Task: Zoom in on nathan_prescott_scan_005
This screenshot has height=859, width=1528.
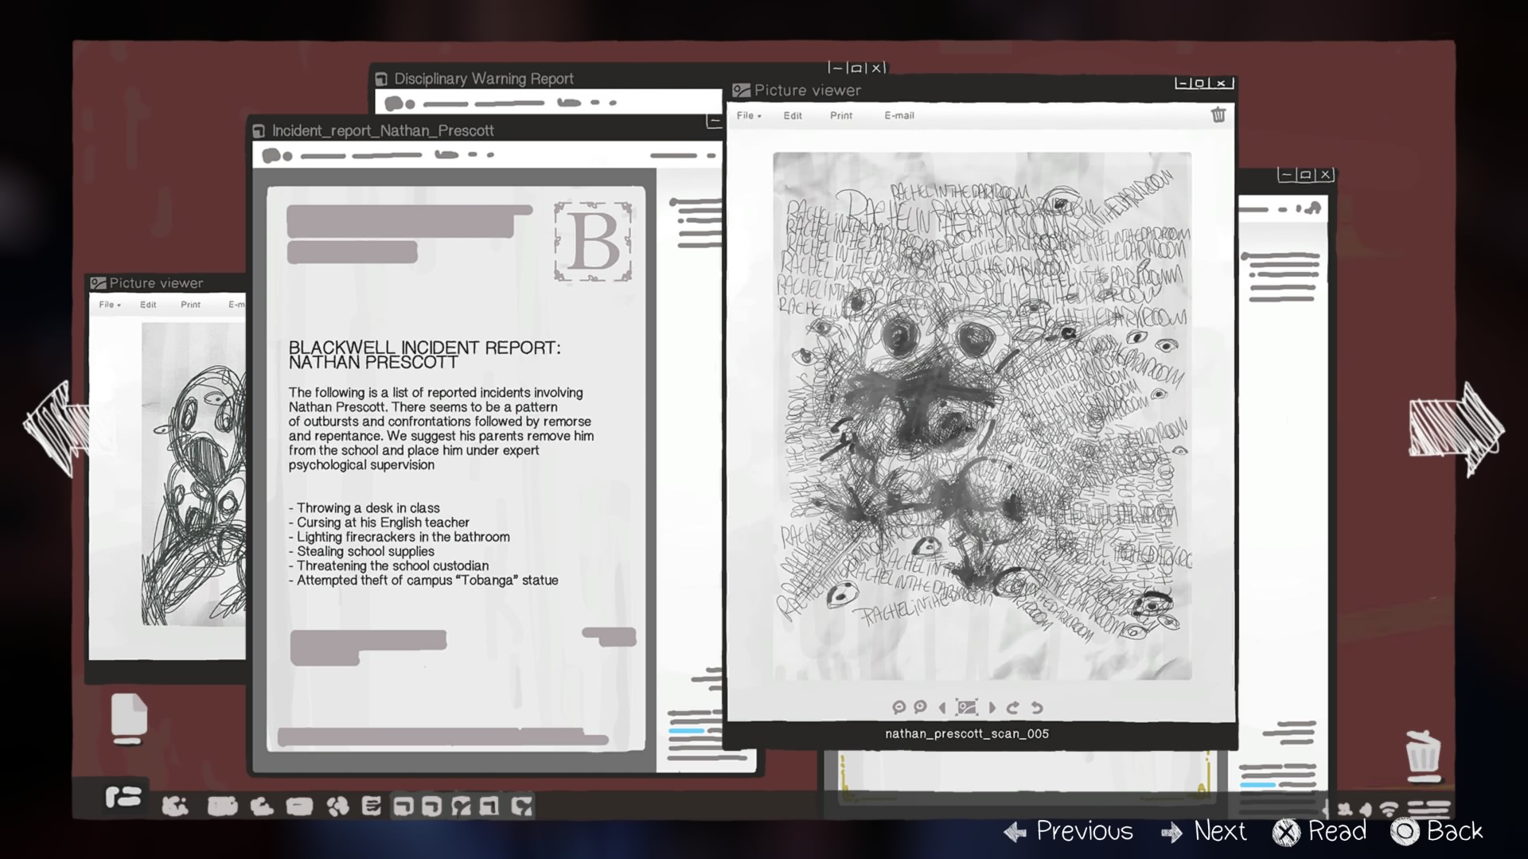Action: tap(921, 707)
